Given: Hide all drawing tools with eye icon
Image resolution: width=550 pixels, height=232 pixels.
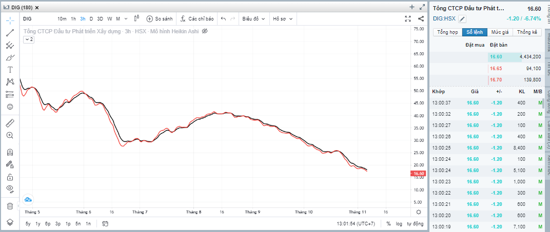Looking at the screenshot, I should [x=10, y=189].
